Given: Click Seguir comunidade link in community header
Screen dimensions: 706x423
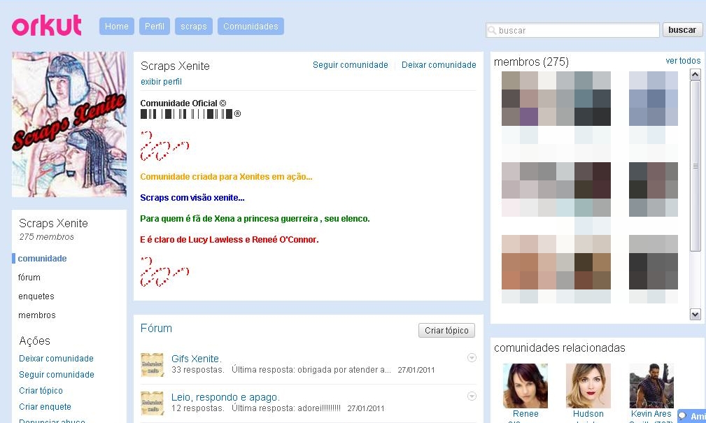Looking at the screenshot, I should click(x=351, y=65).
